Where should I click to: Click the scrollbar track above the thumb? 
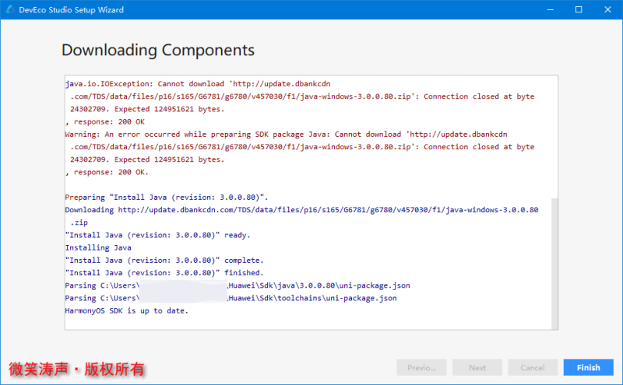554,137
